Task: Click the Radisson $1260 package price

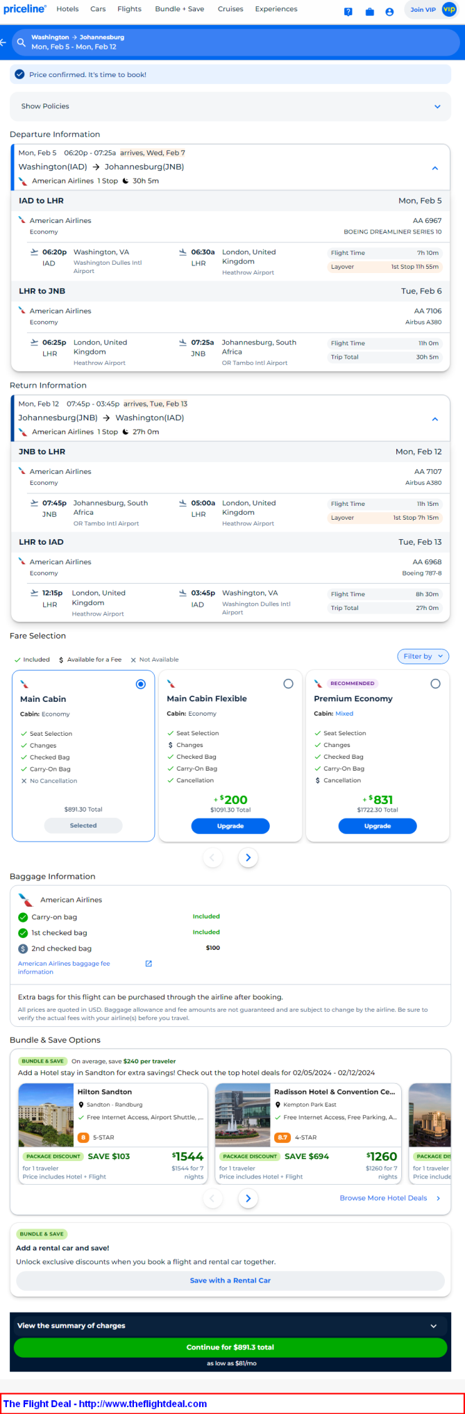Action: coord(382,1156)
